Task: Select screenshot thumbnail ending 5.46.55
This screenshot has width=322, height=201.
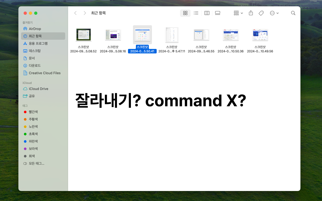Action: (x=201, y=35)
